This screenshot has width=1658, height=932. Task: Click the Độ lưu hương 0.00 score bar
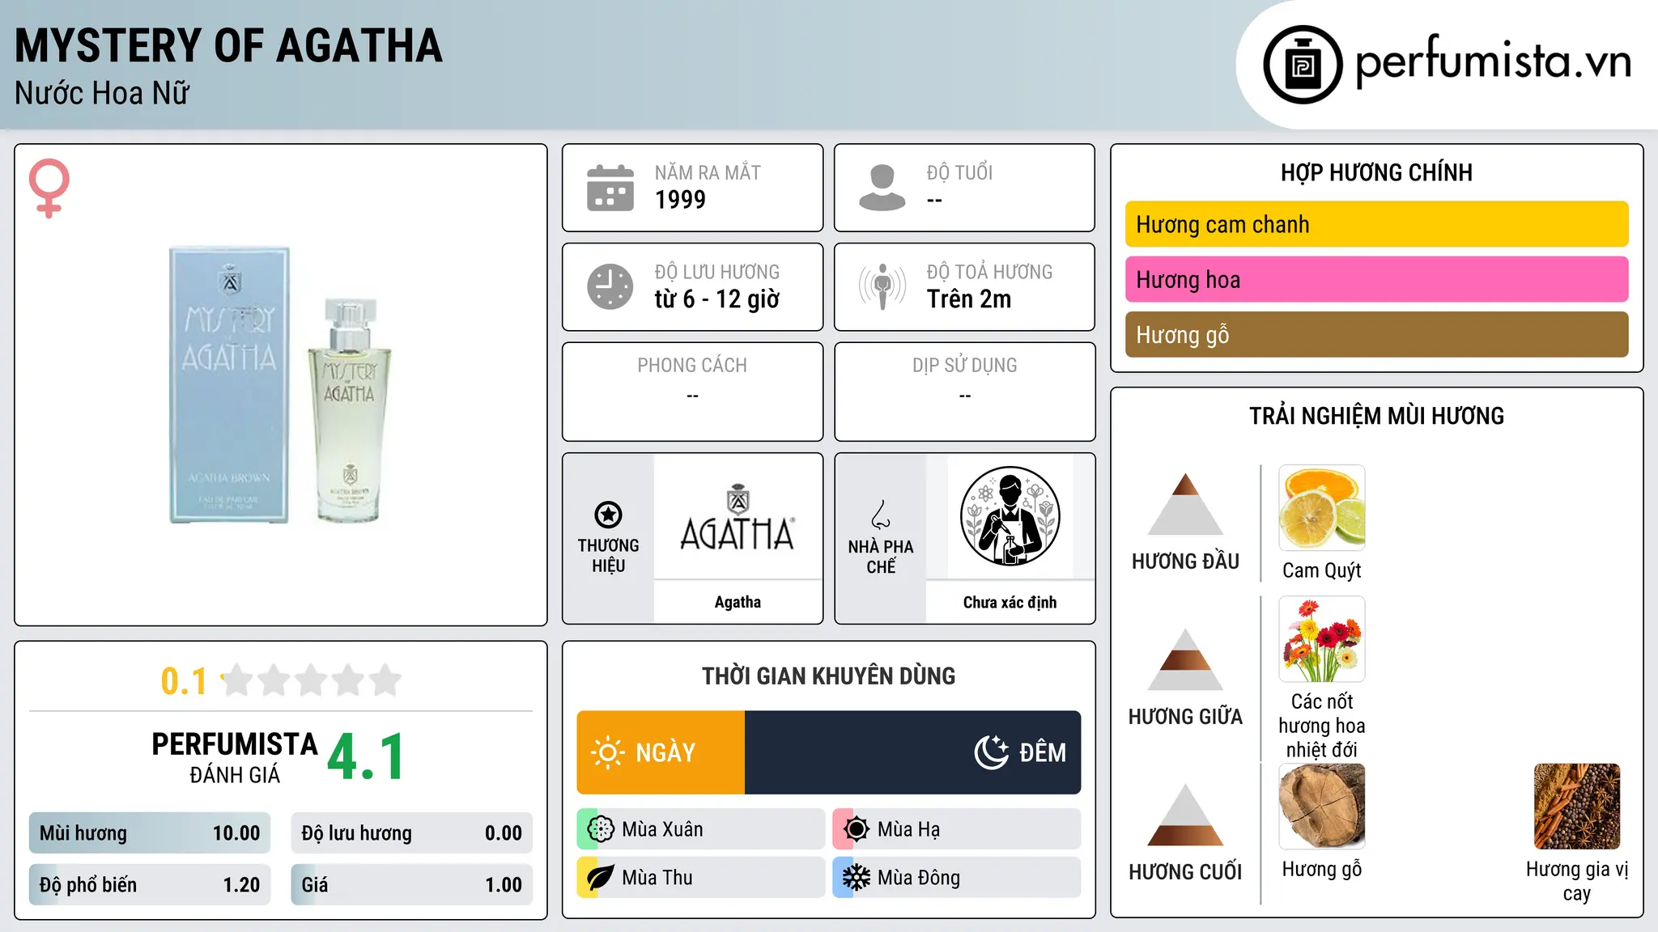click(x=411, y=833)
